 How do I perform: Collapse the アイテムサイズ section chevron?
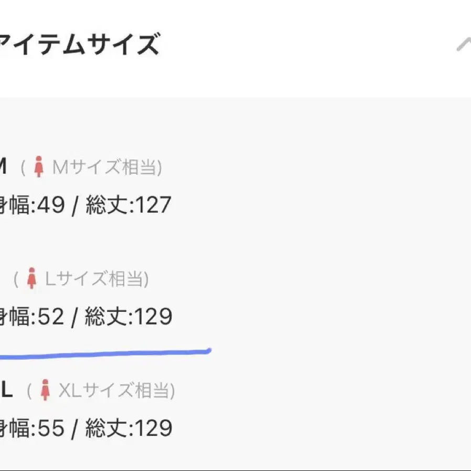click(x=463, y=45)
